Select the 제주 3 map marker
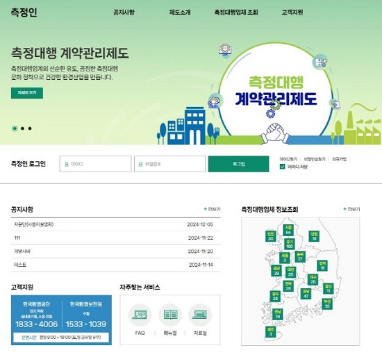The image size is (382, 357). [271, 332]
